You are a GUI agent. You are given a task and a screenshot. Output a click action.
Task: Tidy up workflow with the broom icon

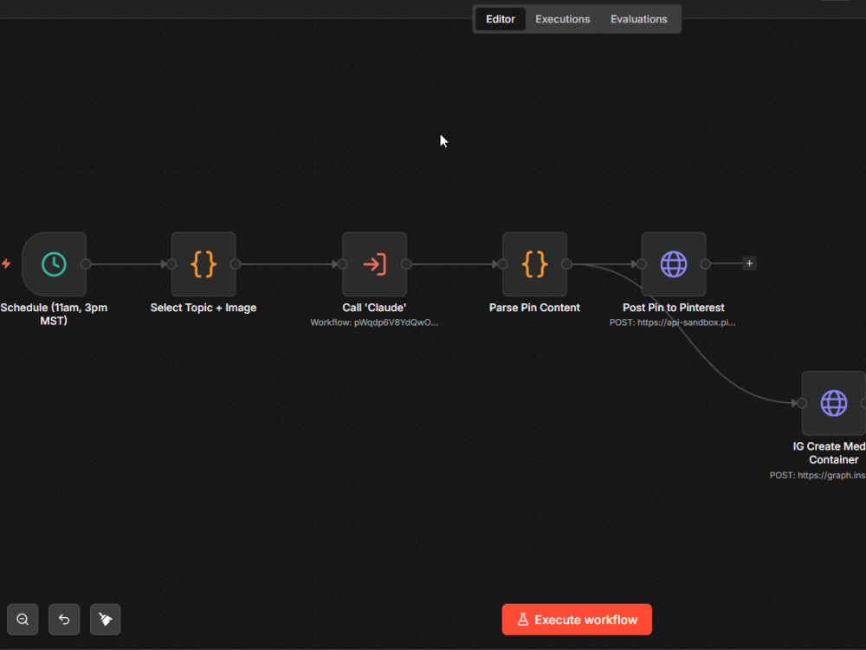(x=105, y=619)
